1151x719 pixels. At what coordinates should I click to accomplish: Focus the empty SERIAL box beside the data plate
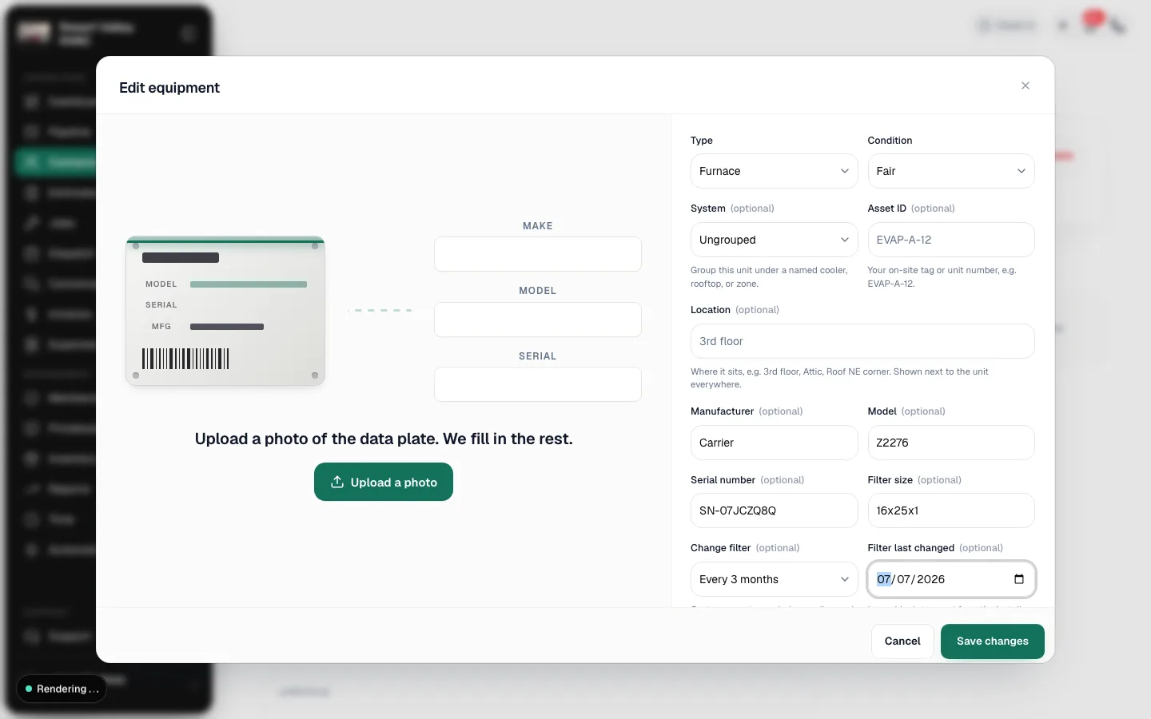[x=538, y=384]
